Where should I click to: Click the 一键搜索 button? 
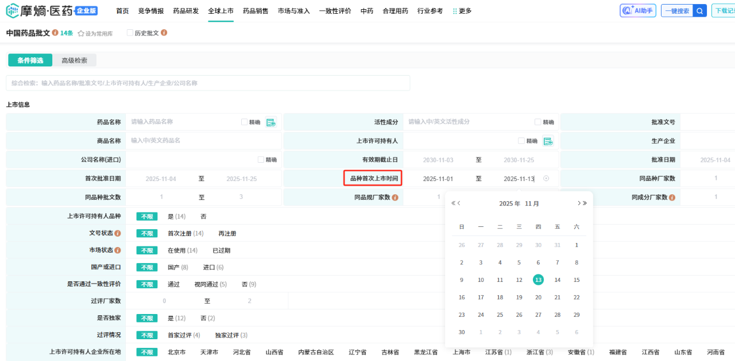point(676,11)
